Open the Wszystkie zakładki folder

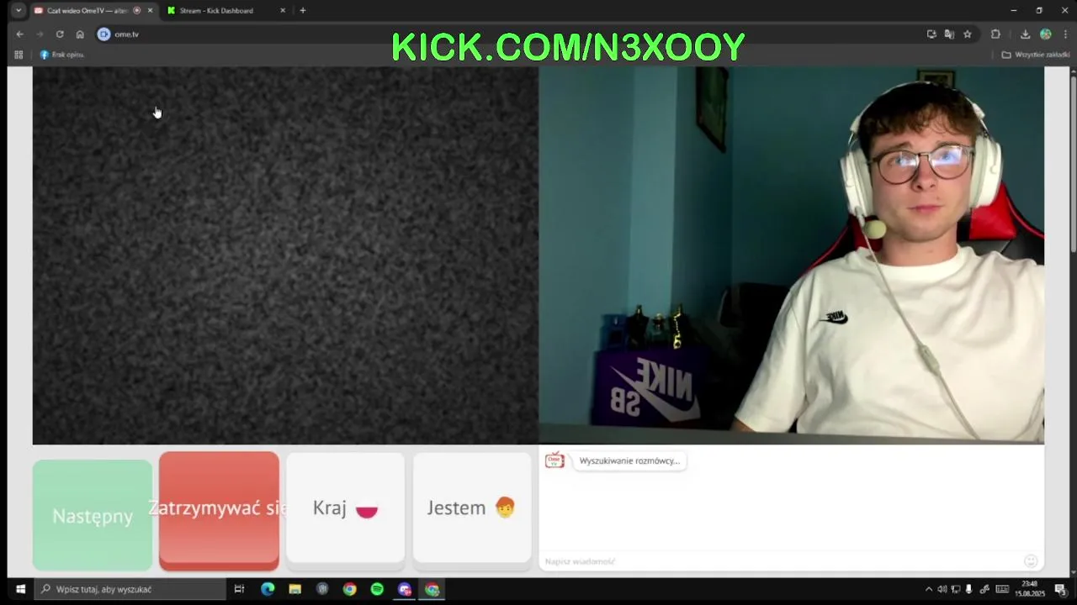(x=1036, y=55)
